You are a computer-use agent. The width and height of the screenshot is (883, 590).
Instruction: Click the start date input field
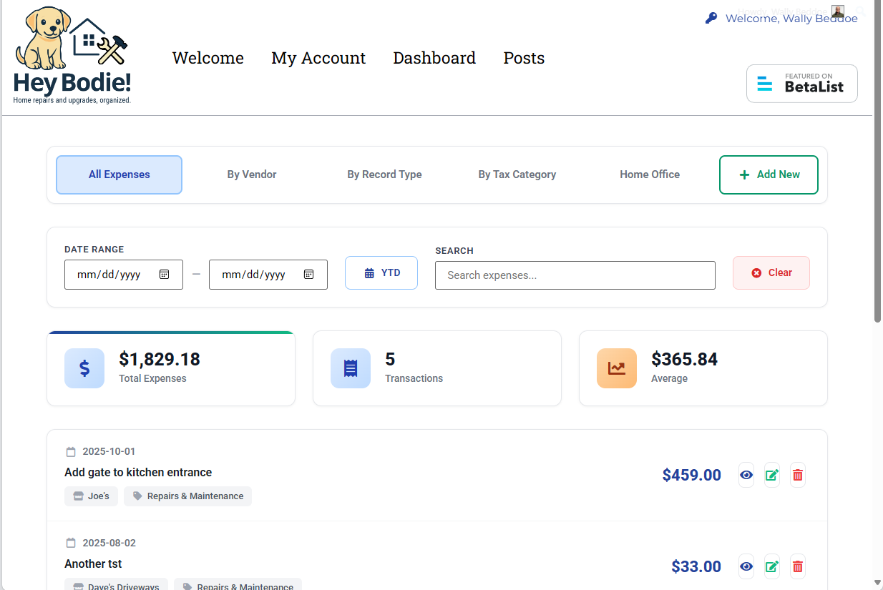pos(124,275)
